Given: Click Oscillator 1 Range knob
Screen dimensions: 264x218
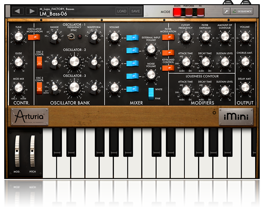Looking at the screenshot, I should click(55, 37).
